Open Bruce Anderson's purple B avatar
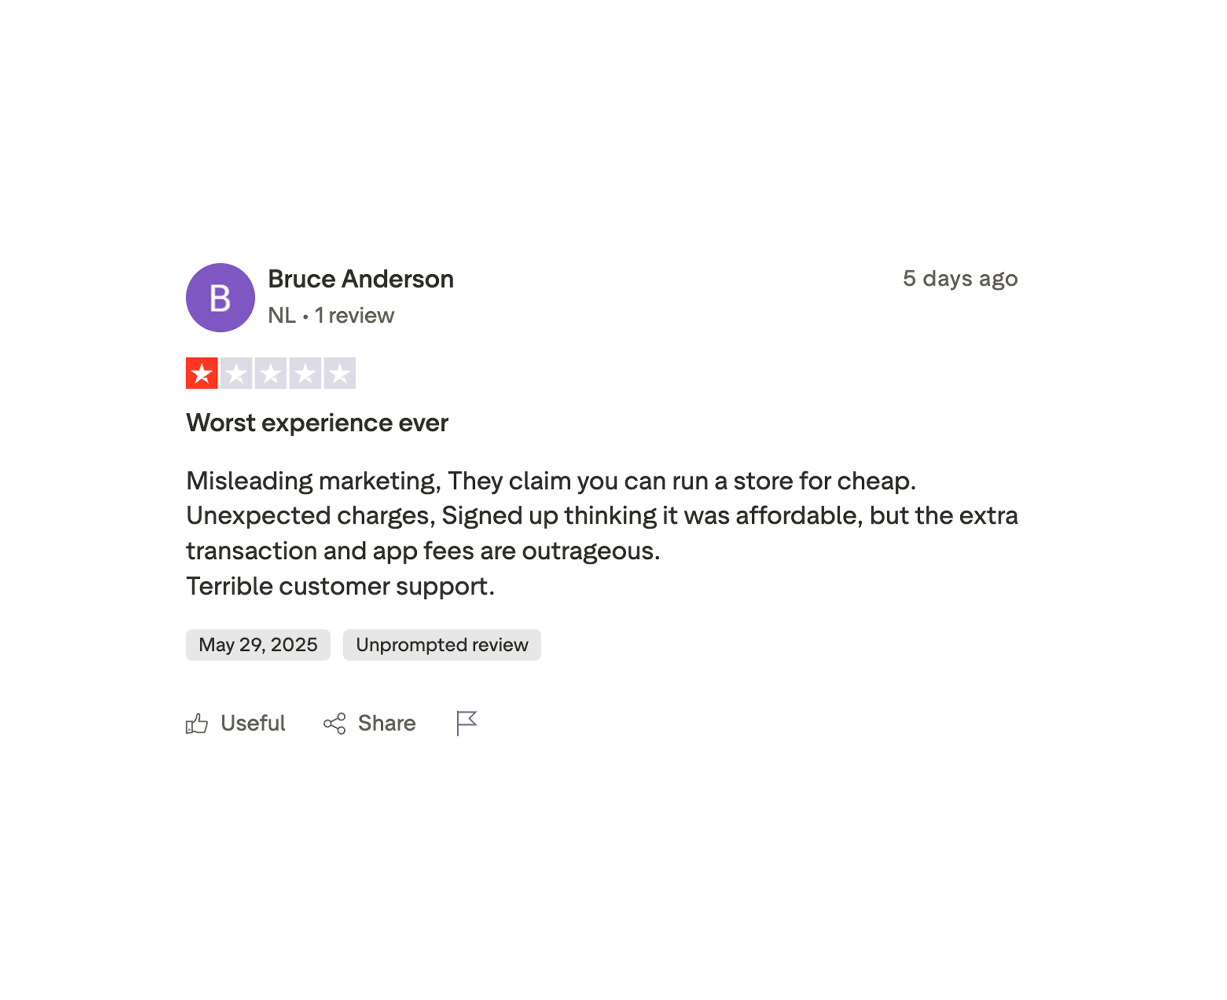This screenshot has height=1000, width=1227. (220, 298)
